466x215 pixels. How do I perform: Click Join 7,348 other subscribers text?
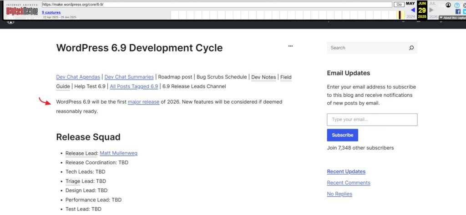click(x=360, y=148)
